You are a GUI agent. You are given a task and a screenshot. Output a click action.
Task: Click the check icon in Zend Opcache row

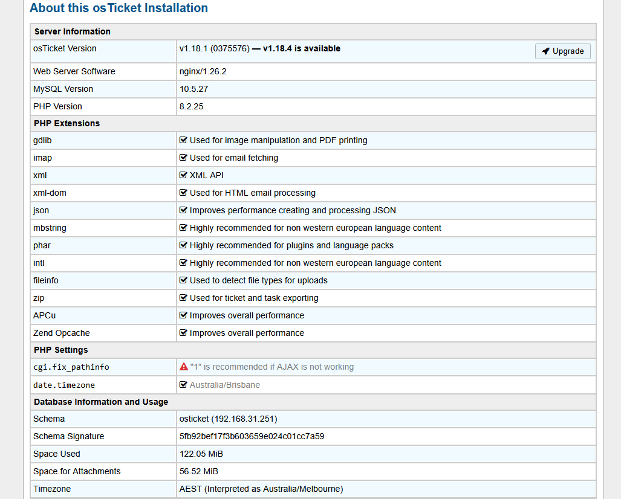point(183,333)
